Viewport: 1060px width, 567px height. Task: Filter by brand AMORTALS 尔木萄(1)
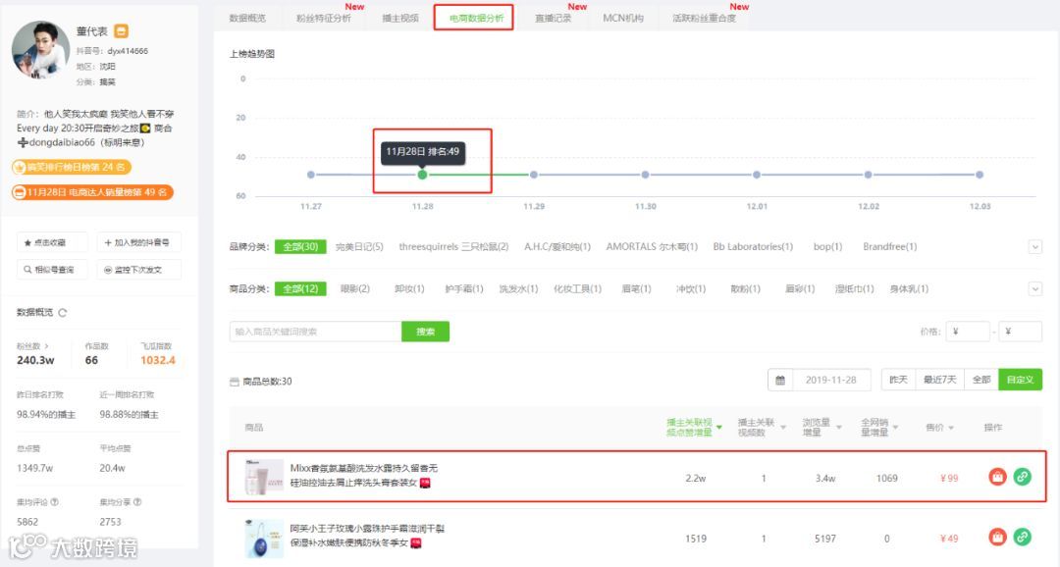coord(652,246)
